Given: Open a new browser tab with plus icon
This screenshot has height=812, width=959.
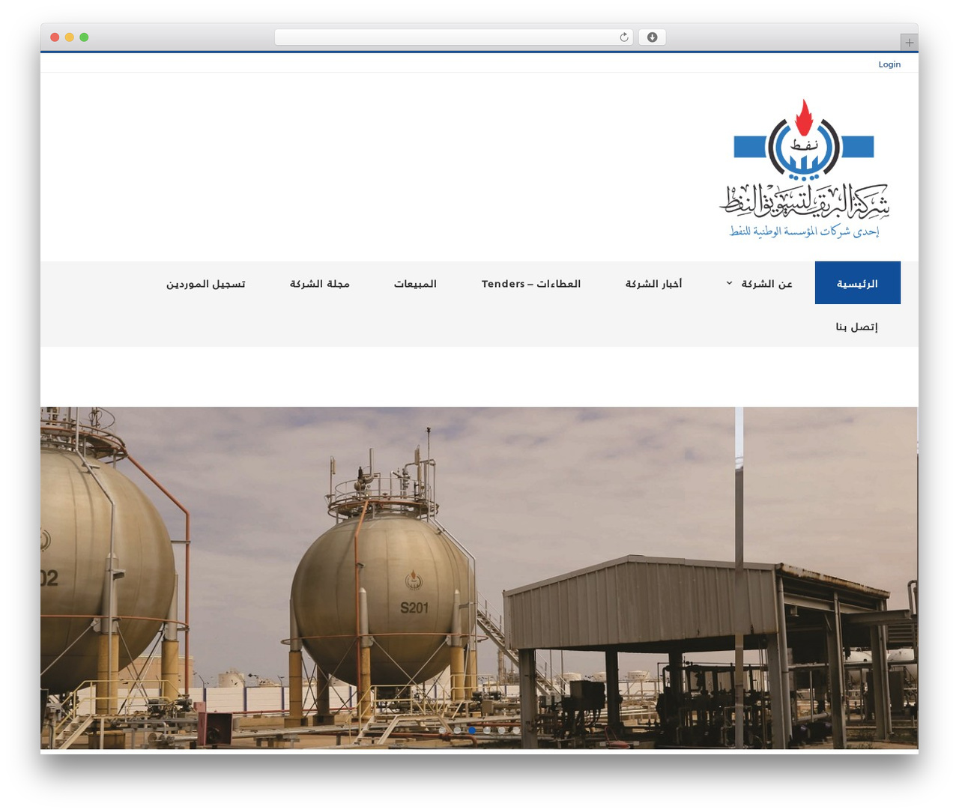Looking at the screenshot, I should (x=909, y=43).
